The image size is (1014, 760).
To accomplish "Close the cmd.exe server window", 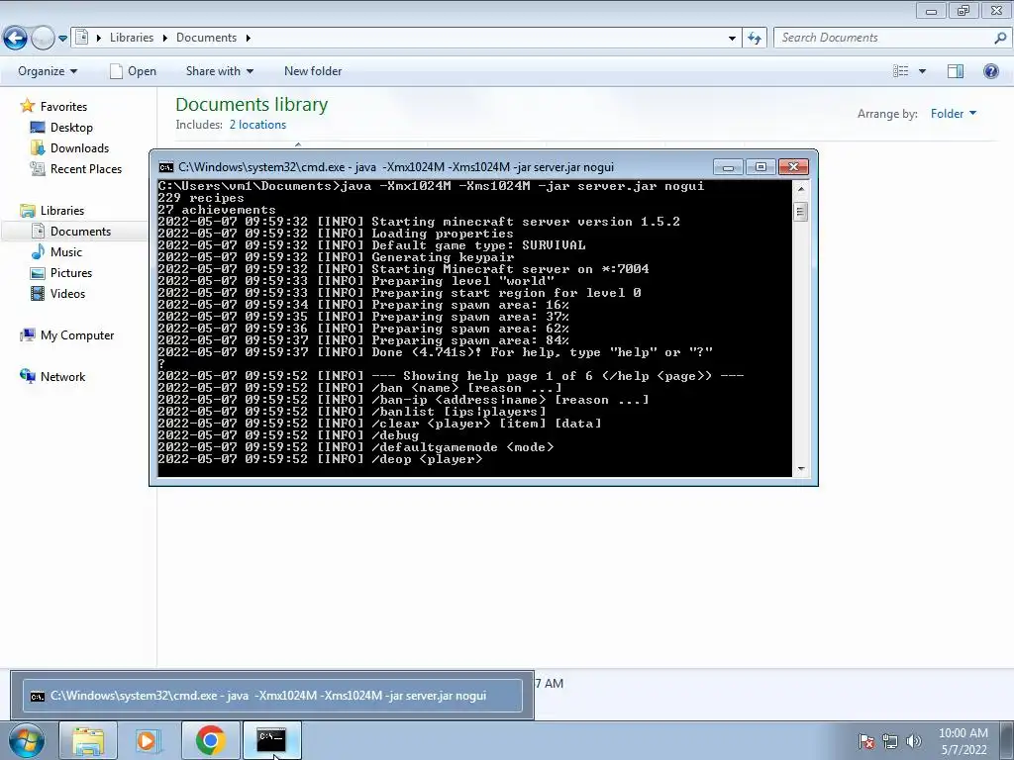I will click(x=793, y=167).
